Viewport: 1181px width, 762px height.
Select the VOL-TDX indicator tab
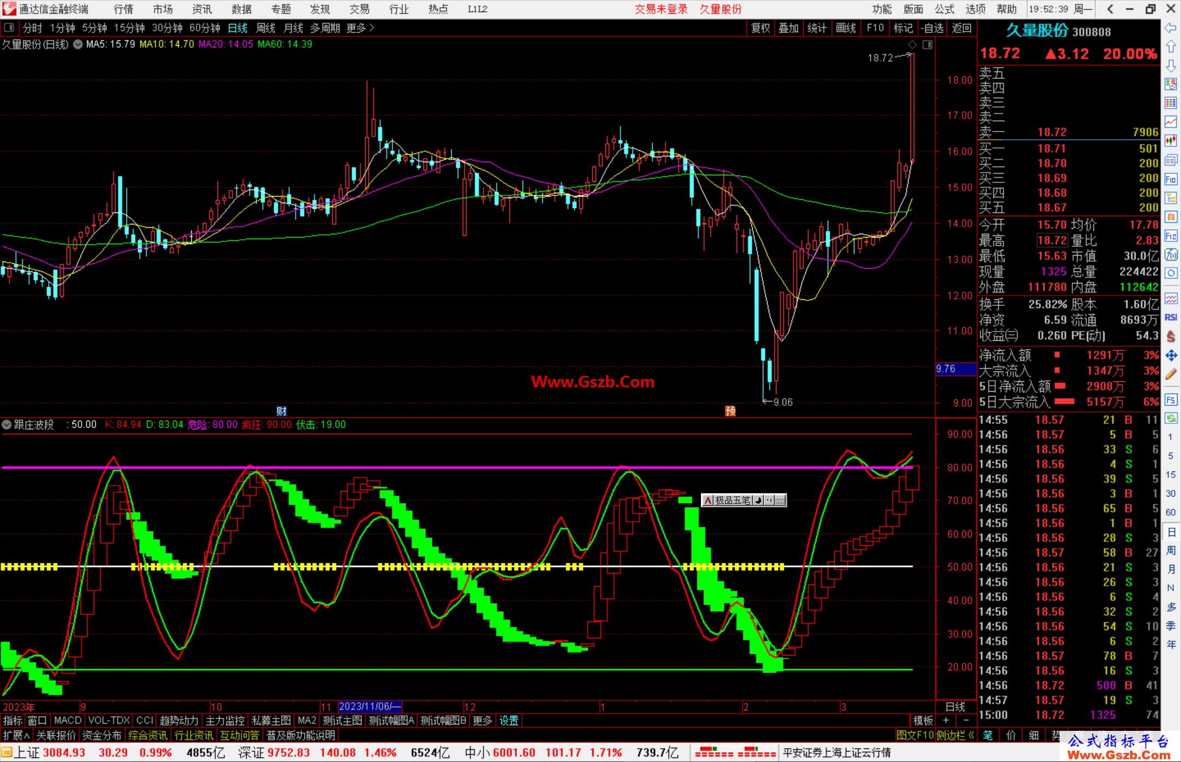[109, 720]
